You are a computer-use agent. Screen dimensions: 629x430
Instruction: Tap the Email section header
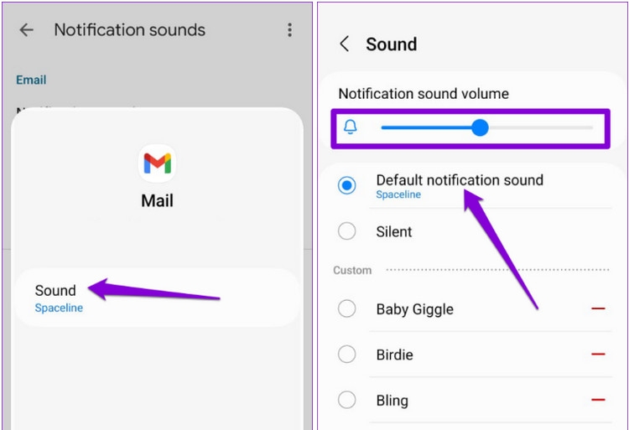(31, 80)
